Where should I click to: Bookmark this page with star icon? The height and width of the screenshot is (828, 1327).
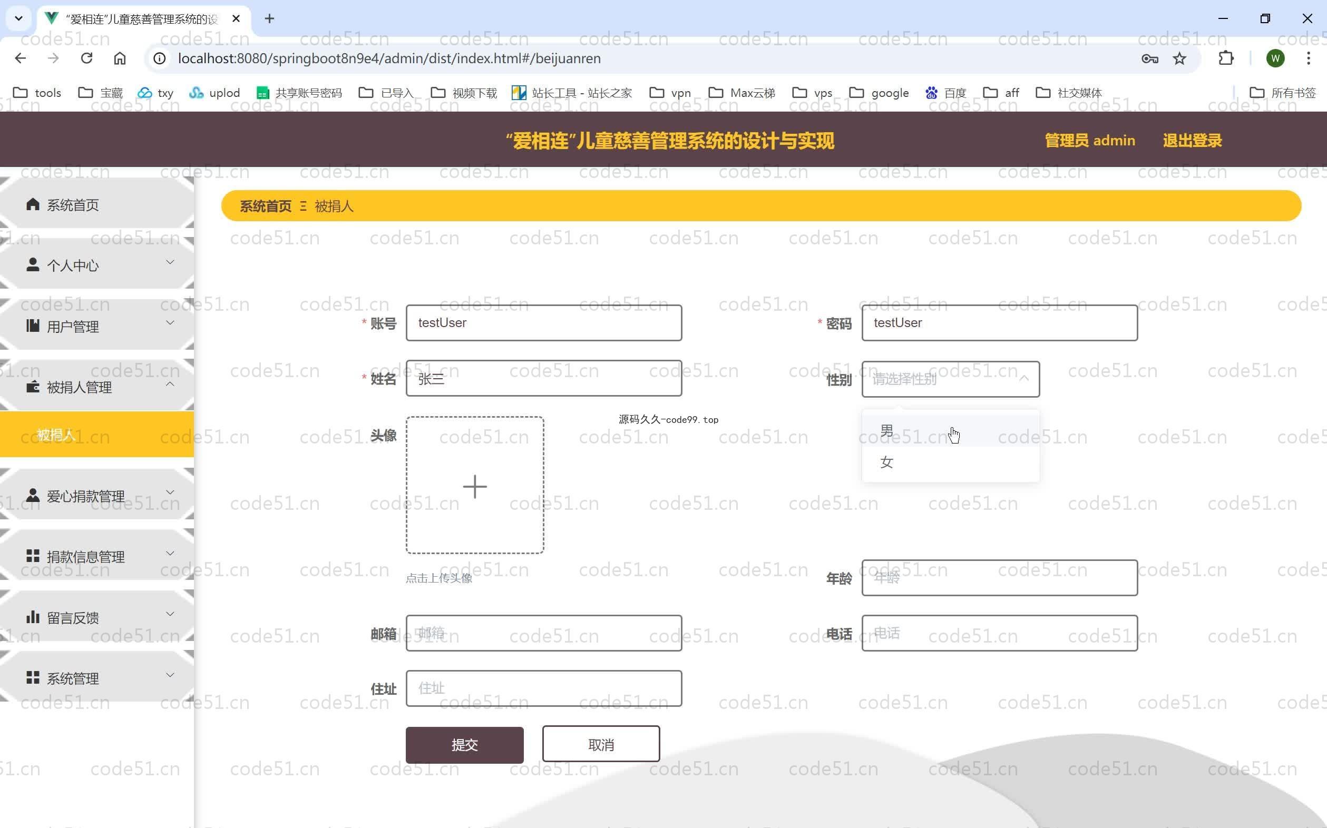[x=1179, y=58]
